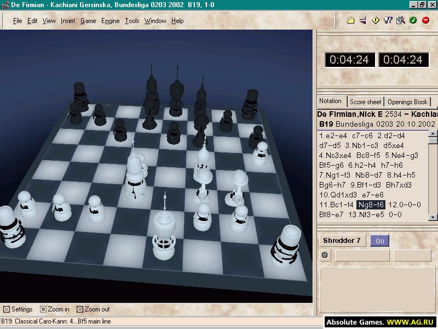
Task: Switch to the Score sheet tab
Action: point(365,102)
